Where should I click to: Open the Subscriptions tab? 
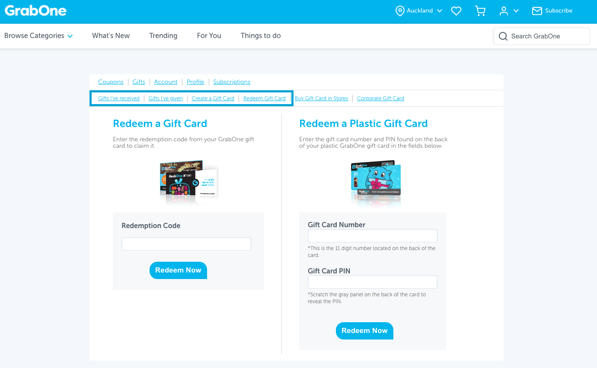232,82
